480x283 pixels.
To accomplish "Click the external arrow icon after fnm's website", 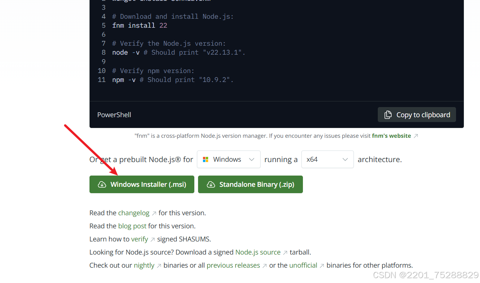I will point(416,136).
